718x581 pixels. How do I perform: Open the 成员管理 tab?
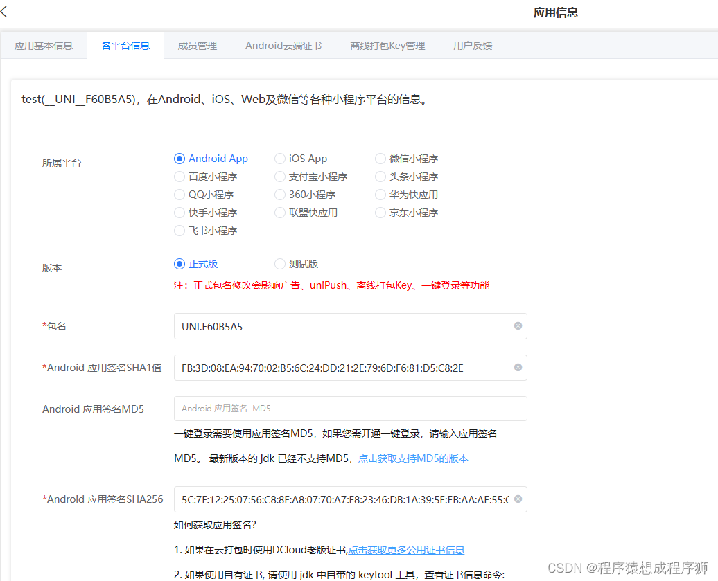coord(198,46)
